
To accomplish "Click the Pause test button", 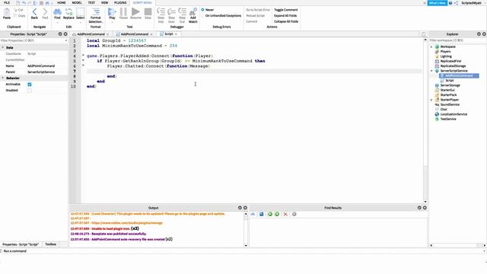I will (123, 14).
